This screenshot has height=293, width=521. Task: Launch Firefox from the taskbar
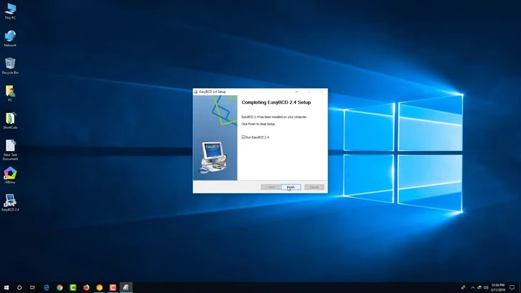[x=86, y=288]
